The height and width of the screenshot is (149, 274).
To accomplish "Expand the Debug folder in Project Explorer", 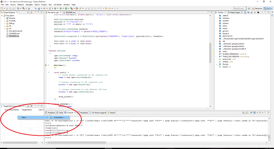I will (x=5, y=23).
